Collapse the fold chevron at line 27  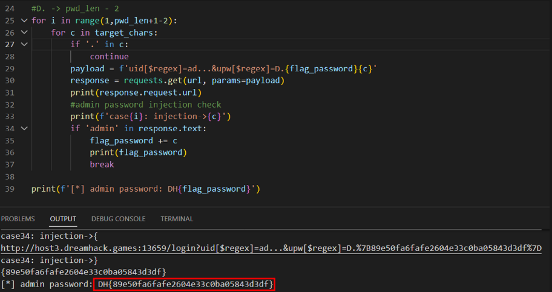click(24, 44)
